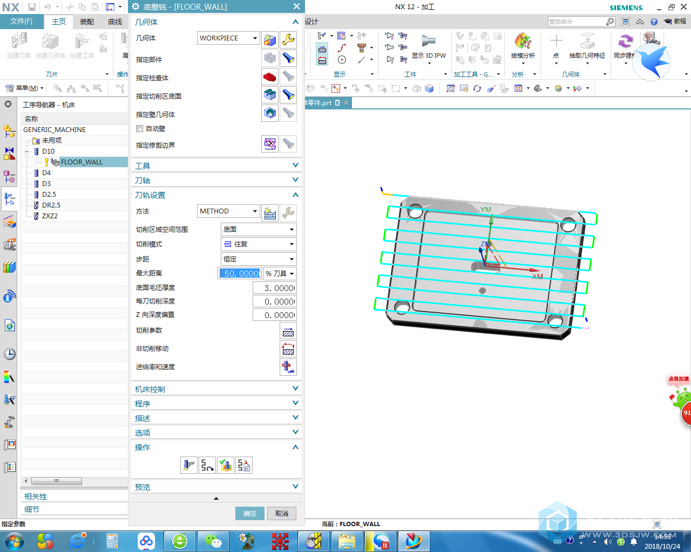Click the 确定 button
The height and width of the screenshot is (552, 691).
(x=250, y=513)
